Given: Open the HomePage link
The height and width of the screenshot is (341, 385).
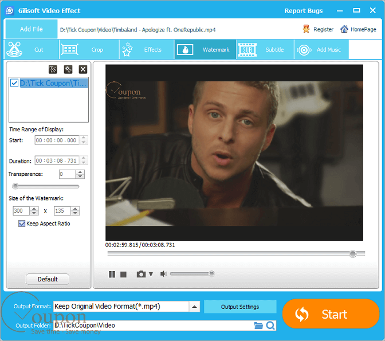Looking at the screenshot, I should 363,29.
